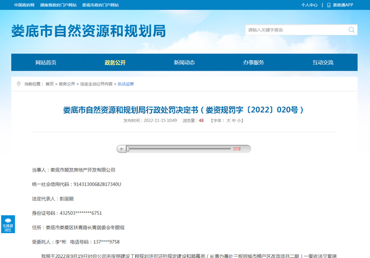370x258 pixels.
Task: Set font size to 小
Action: (x=239, y=121)
